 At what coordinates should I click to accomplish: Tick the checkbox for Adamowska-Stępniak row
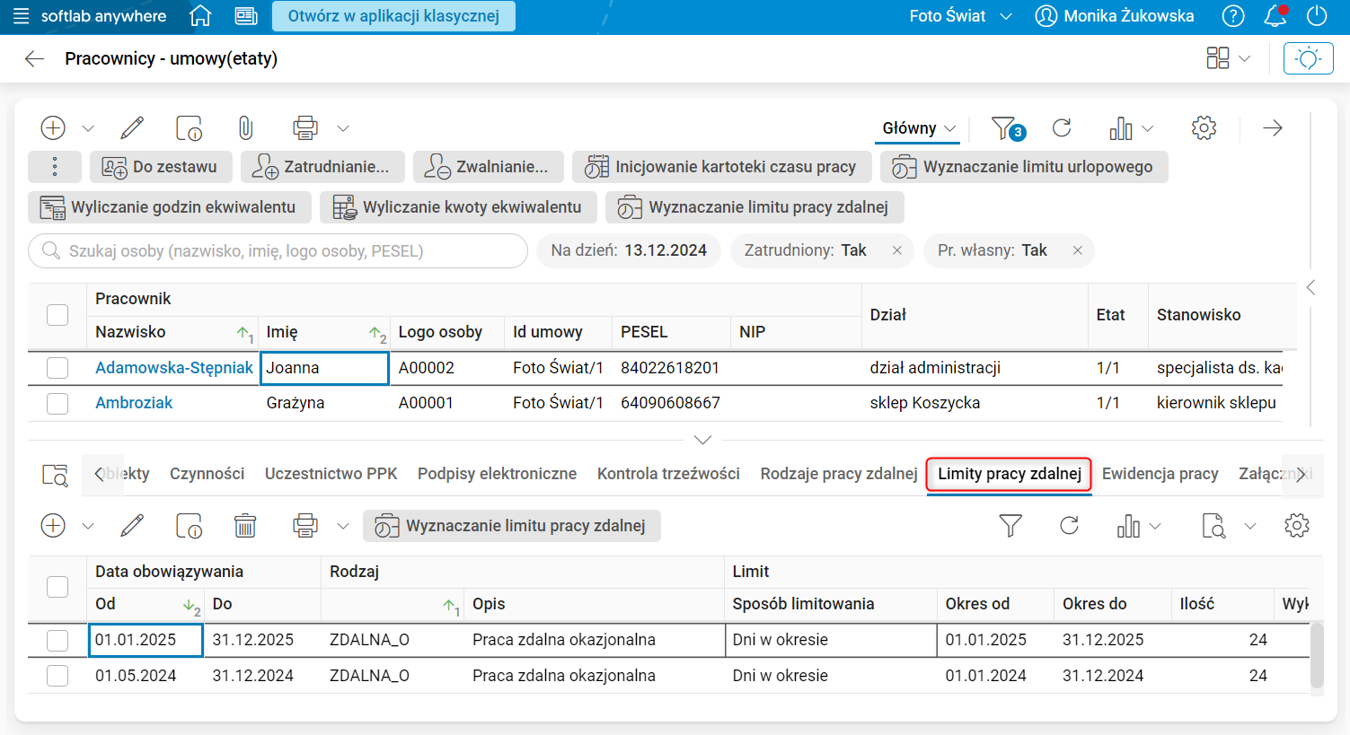coord(57,368)
